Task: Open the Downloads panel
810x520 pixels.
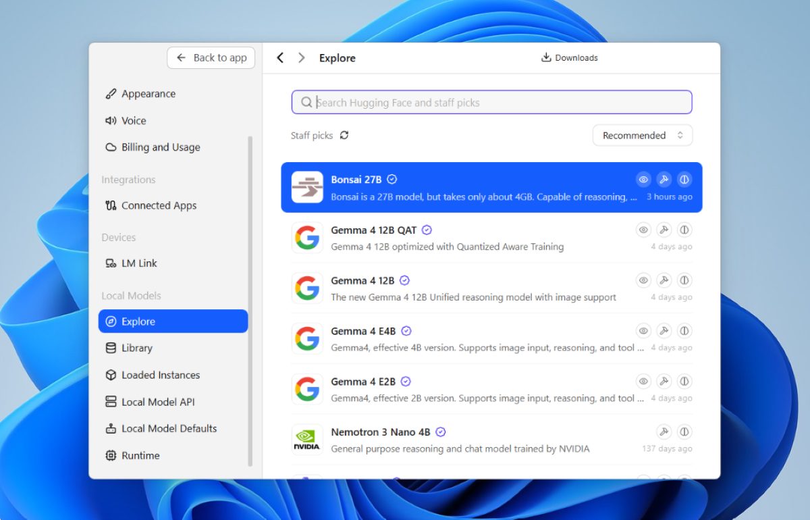Action: coord(570,58)
